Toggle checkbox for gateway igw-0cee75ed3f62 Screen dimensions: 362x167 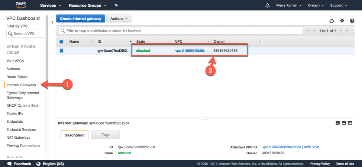(x=61, y=51)
